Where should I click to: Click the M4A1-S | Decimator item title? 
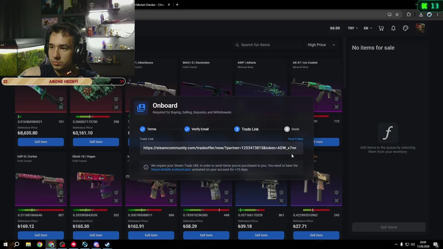196,63
